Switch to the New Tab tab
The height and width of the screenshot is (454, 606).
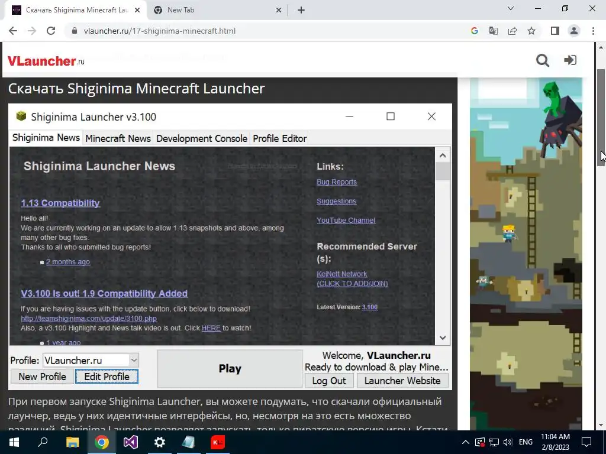(x=218, y=11)
